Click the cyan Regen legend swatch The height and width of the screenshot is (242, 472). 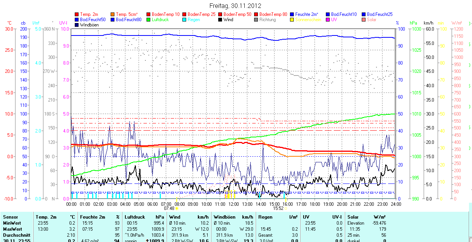click(184, 20)
